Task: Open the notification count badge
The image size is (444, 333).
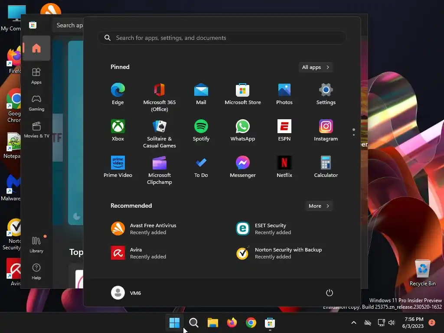Action: point(432,323)
